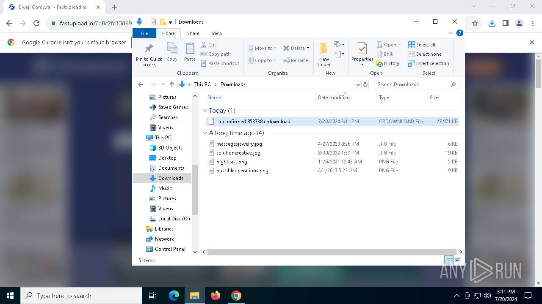Image resolution: width=542 pixels, height=304 pixels.
Task: Open Firefox from the taskbar
Action: [x=215, y=296]
